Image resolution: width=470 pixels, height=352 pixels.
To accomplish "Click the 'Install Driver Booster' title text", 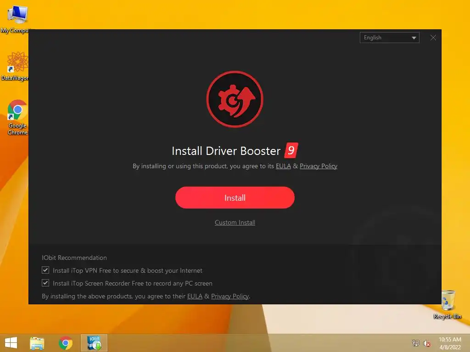I will [x=226, y=151].
